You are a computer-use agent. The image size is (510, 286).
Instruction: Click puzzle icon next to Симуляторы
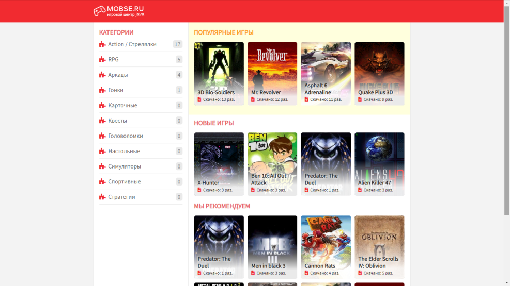[x=102, y=166]
